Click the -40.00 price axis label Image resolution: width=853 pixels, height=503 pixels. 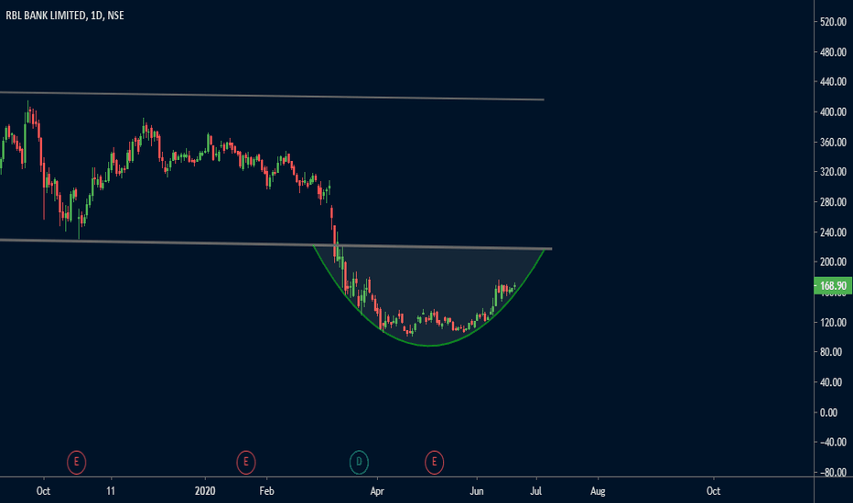[833, 443]
